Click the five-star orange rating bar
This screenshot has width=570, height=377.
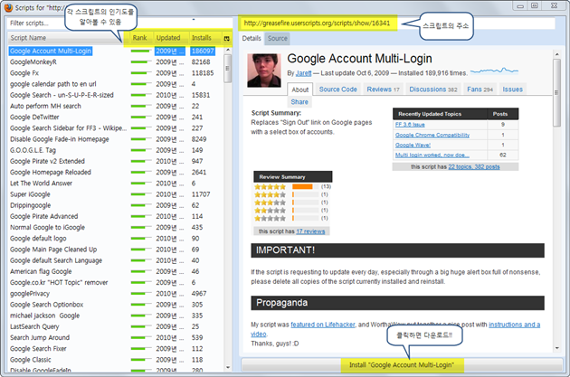point(302,186)
